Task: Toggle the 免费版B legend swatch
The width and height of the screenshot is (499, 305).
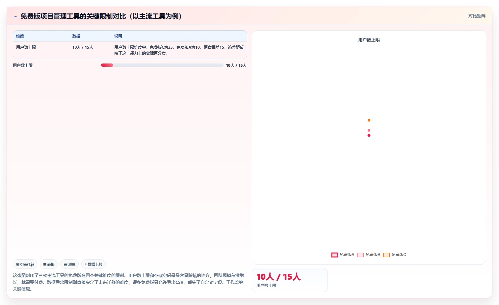Action: pos(360,255)
